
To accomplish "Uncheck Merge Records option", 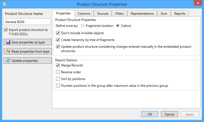I will [x=58, y=65].
